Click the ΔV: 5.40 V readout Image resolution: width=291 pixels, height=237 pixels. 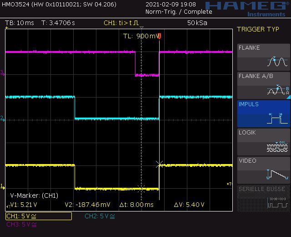[189, 205]
